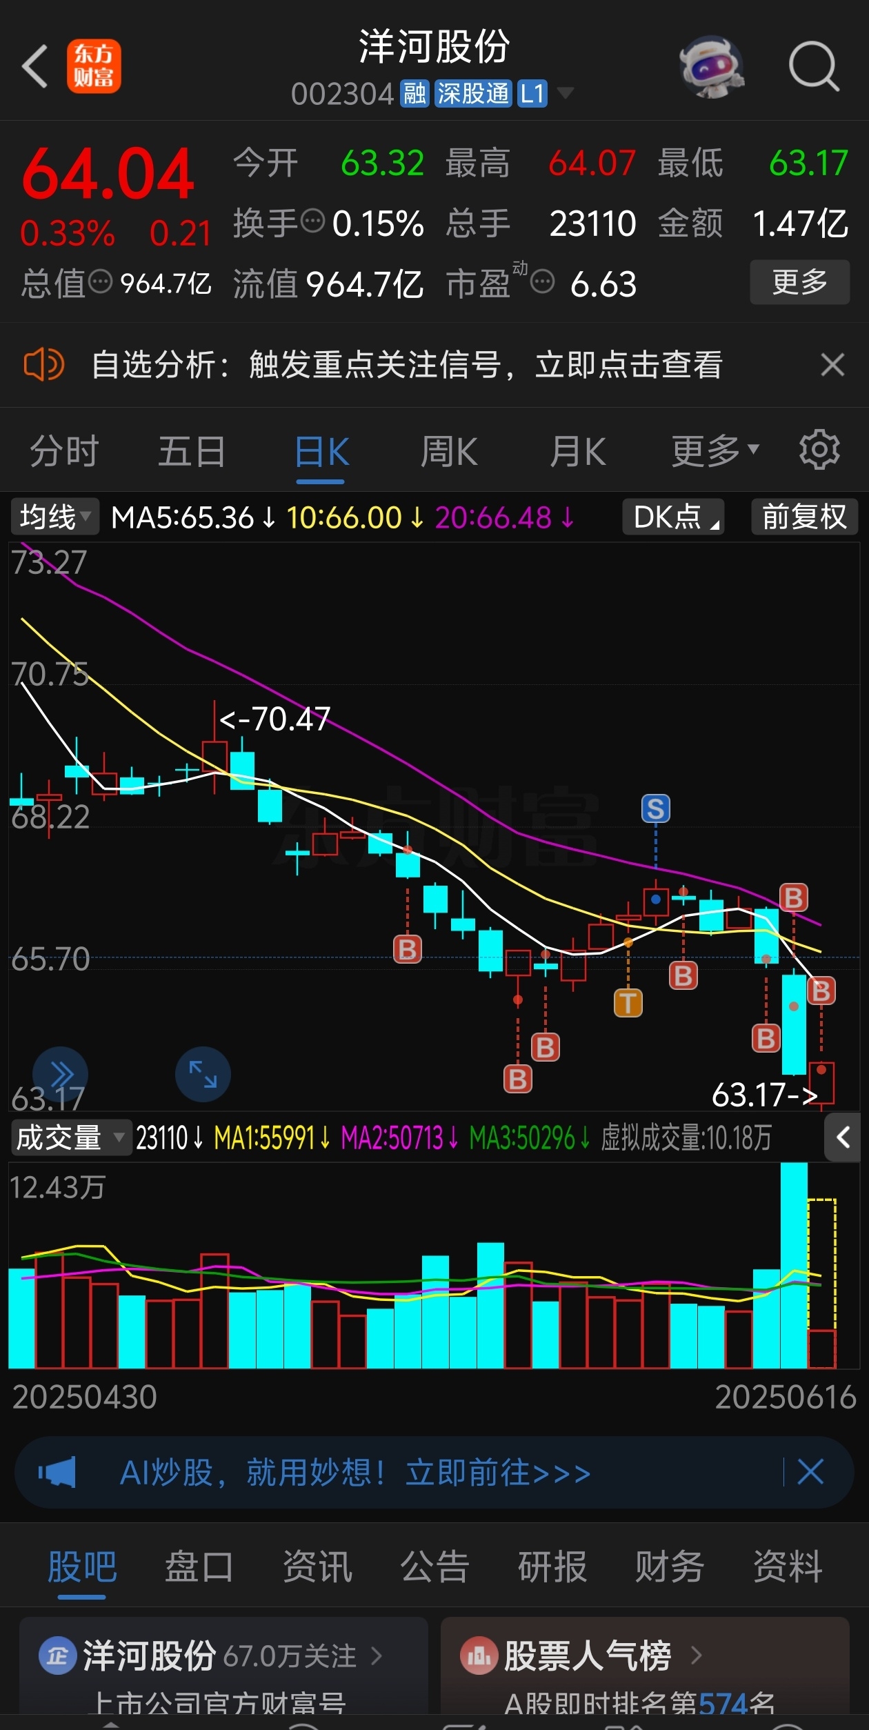Tap the topmost B buy marker
This screenshot has height=1730, width=869.
pyautogui.click(x=794, y=898)
